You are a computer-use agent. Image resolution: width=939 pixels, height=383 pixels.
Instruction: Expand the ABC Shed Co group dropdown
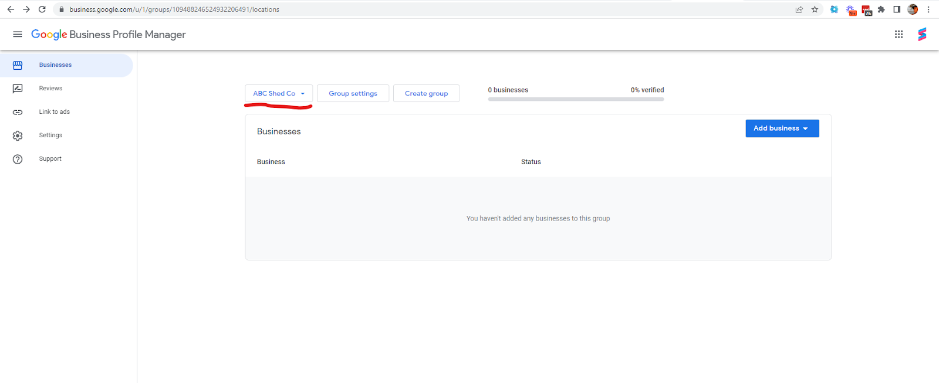pos(279,93)
